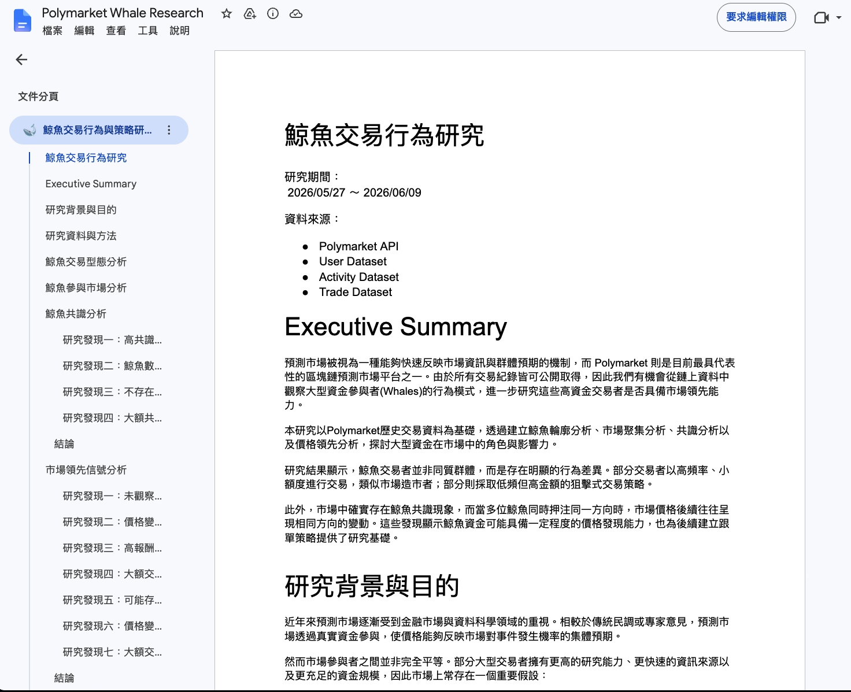Click the 資料來源： label

[313, 219]
